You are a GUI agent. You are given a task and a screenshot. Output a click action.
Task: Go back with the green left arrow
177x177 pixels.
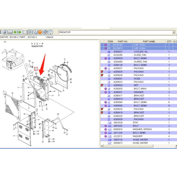point(15,32)
